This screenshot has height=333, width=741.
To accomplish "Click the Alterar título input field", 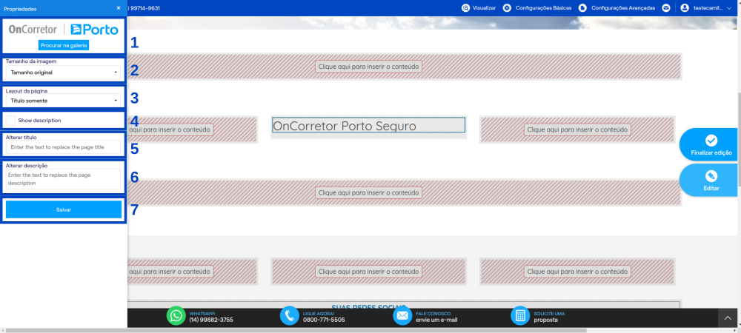I will [63, 147].
